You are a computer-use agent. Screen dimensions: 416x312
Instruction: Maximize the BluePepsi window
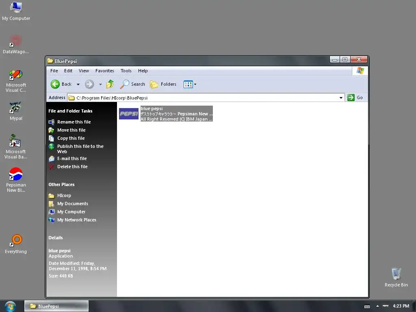[344, 59]
